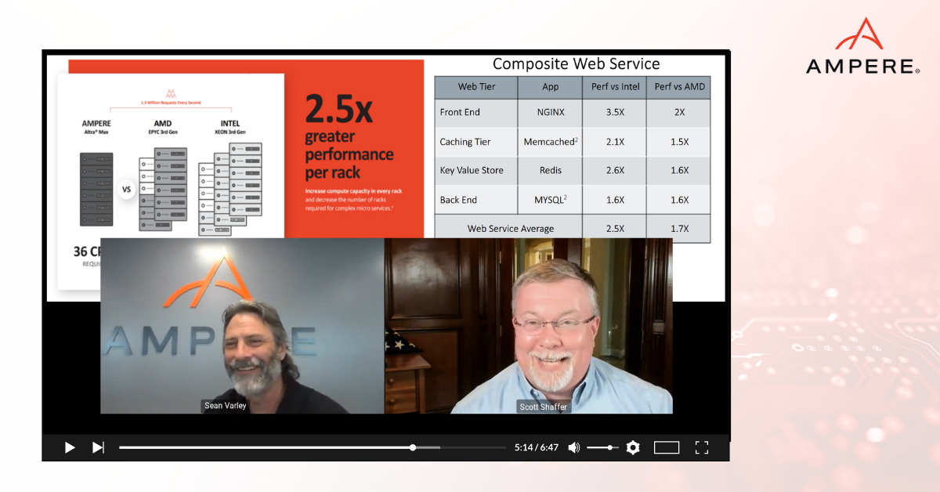Select the skip-to-next icon
940x492 pixels.
pos(97,447)
